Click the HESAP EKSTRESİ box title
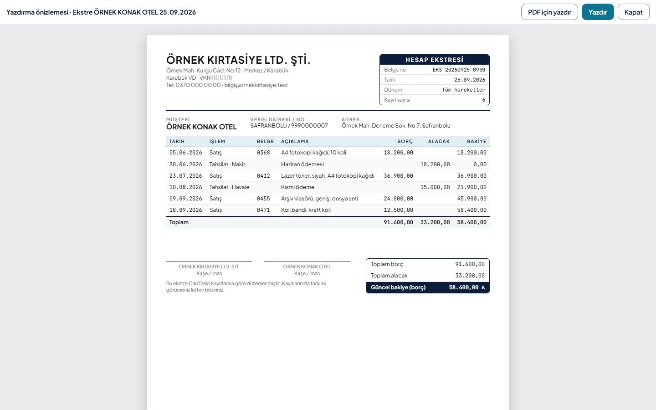 point(435,60)
